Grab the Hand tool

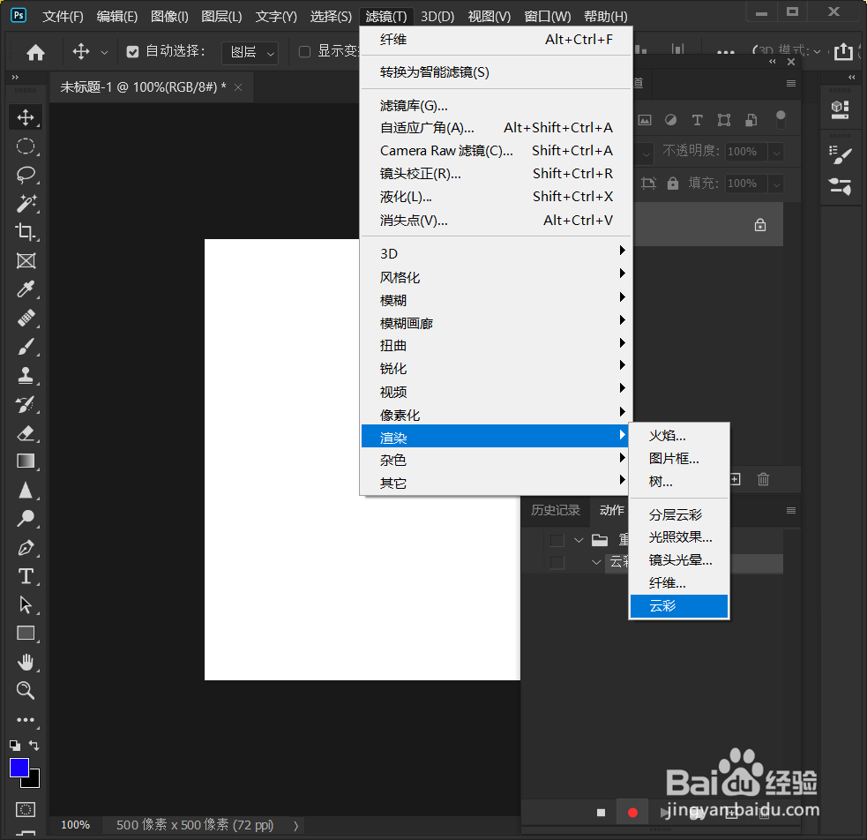pyautogui.click(x=26, y=662)
